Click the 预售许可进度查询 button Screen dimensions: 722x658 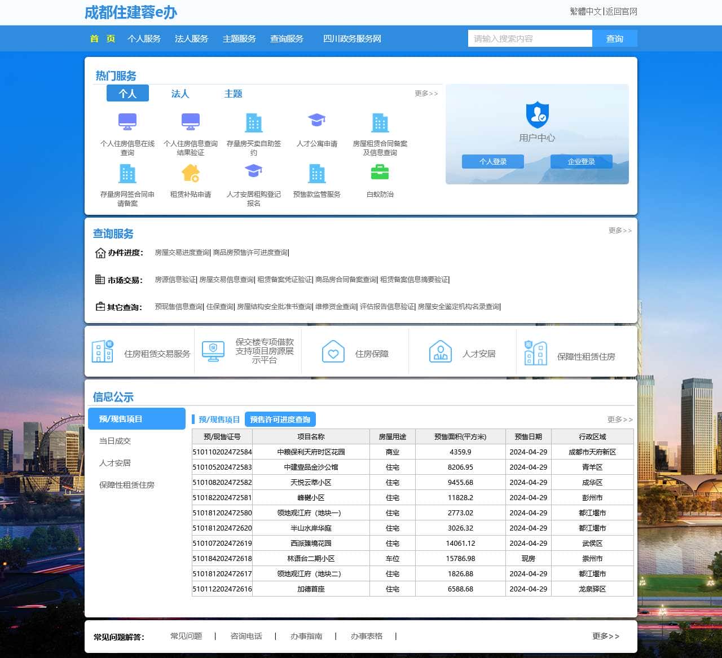coord(280,419)
